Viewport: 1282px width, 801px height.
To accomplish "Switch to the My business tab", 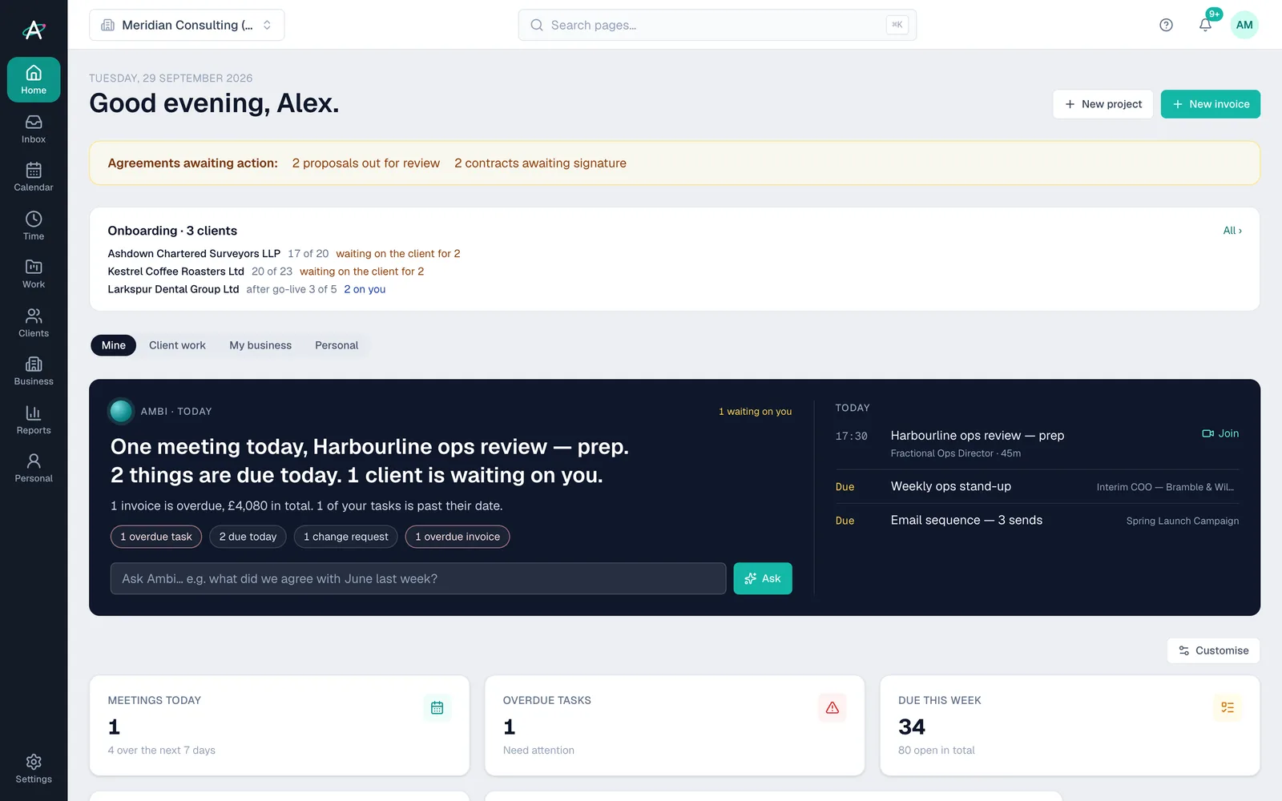I will pyautogui.click(x=260, y=345).
